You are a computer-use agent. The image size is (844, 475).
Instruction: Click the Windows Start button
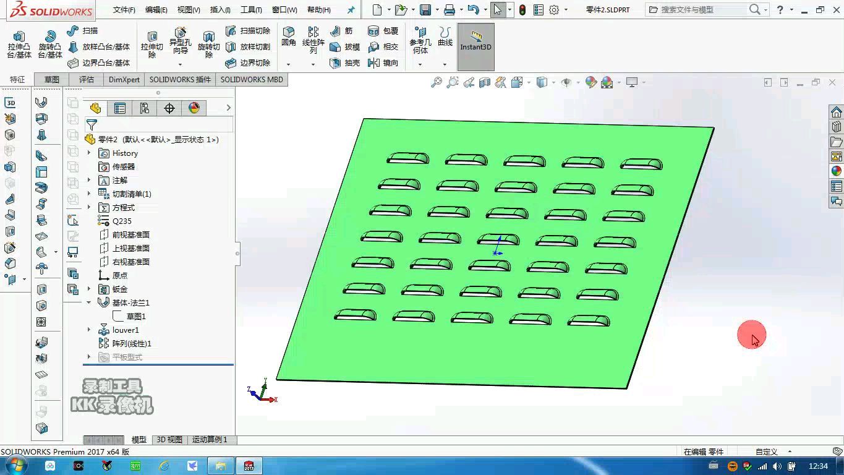point(16,466)
